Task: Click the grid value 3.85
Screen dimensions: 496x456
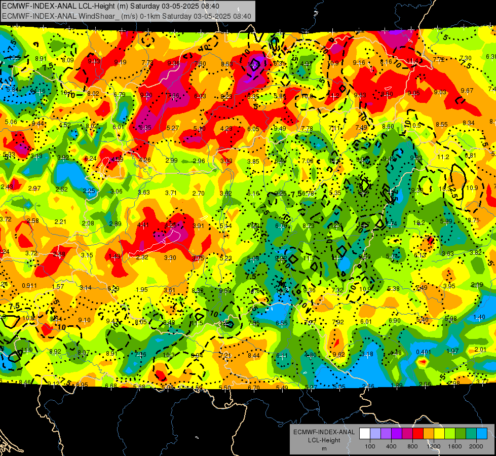Action: click(x=253, y=161)
